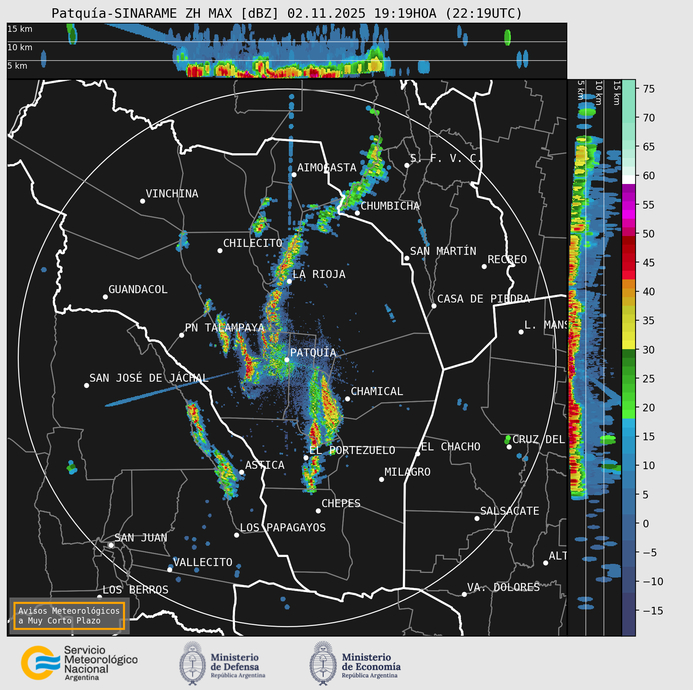
Task: Click the Ministerio de Economía coat of arms
Action: pyautogui.click(x=323, y=663)
